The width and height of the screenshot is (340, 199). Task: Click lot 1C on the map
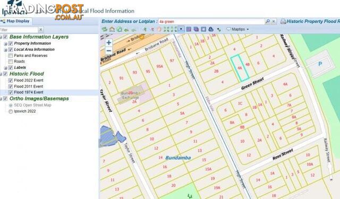coord(240,103)
